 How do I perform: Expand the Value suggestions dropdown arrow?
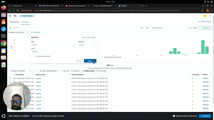(x=95, y=52)
